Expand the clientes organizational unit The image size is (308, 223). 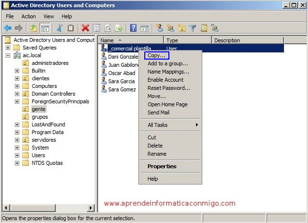pos(17,78)
